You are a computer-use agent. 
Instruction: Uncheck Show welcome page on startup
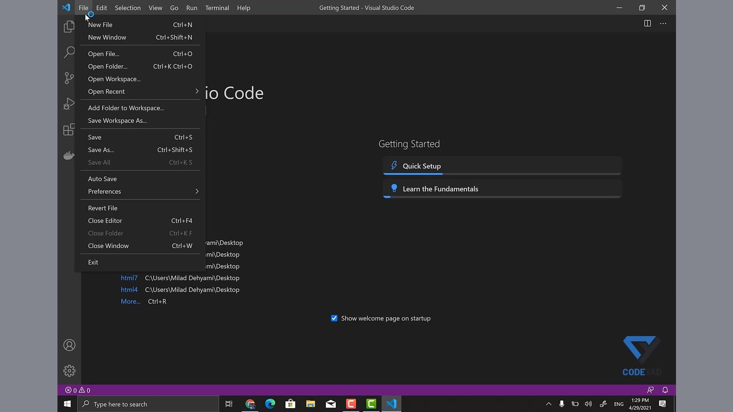[x=334, y=318]
